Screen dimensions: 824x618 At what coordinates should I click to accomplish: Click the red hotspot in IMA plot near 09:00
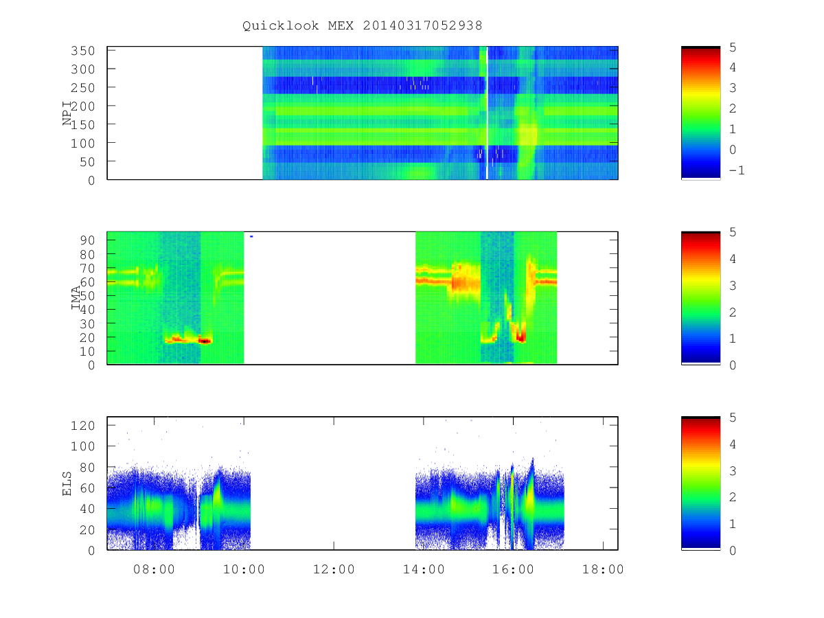pyautogui.click(x=204, y=340)
